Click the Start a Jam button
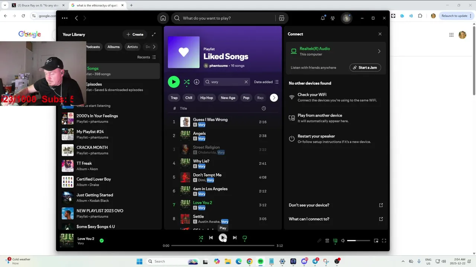The image size is (476, 267). [365, 67]
